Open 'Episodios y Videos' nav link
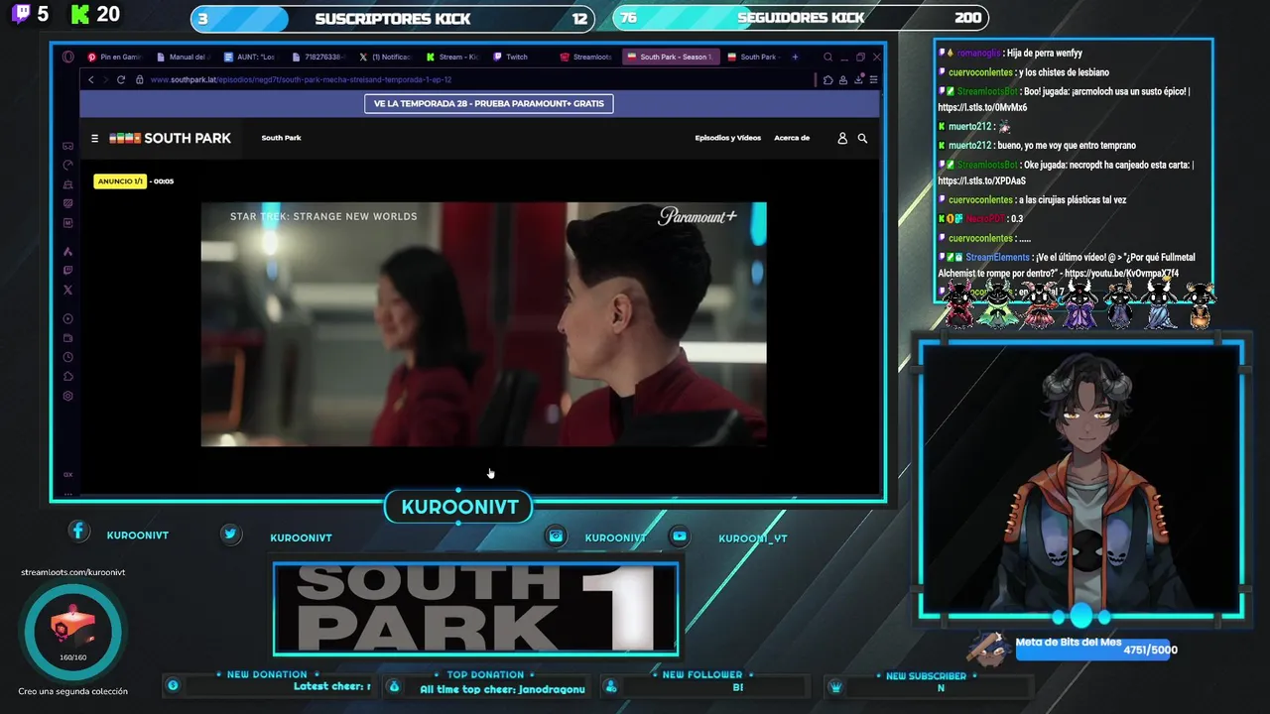 click(x=728, y=138)
